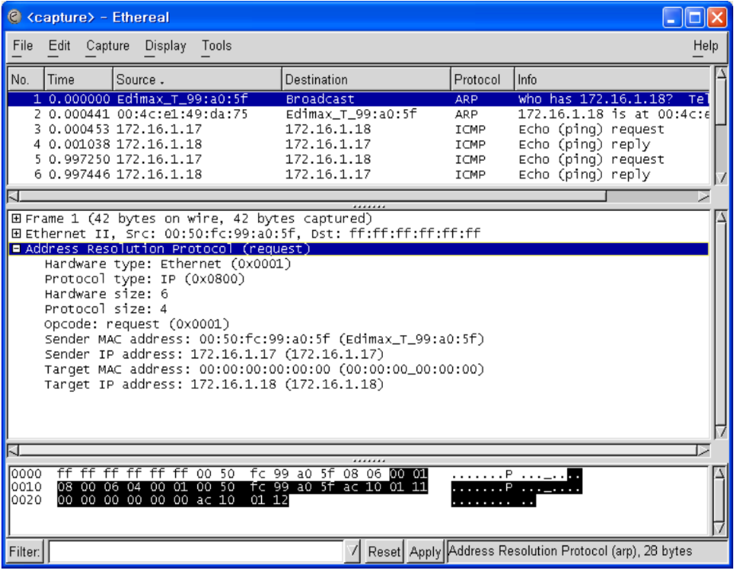
Task: Open the filter history dropdown arrow
Action: [x=353, y=551]
